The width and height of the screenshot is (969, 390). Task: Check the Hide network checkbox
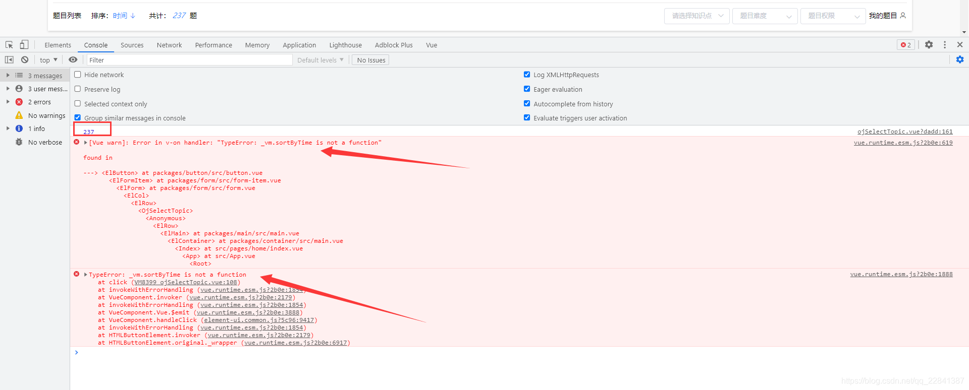pyautogui.click(x=78, y=75)
